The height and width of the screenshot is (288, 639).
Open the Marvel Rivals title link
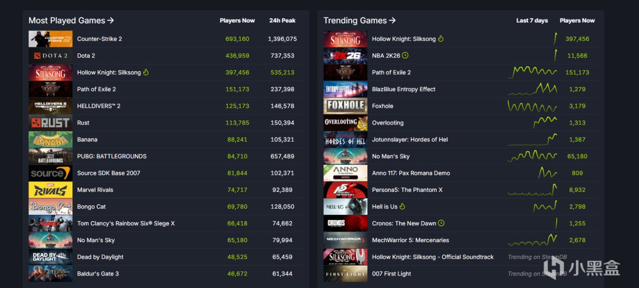pos(95,190)
